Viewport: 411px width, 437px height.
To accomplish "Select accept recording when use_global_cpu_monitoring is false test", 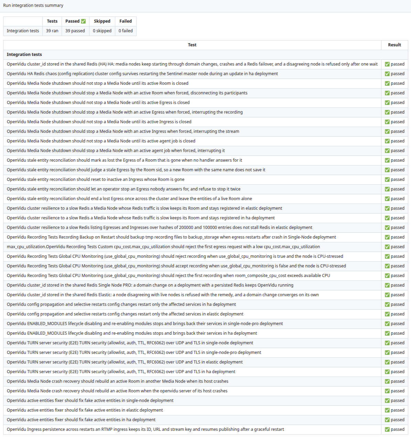I will [x=176, y=266].
